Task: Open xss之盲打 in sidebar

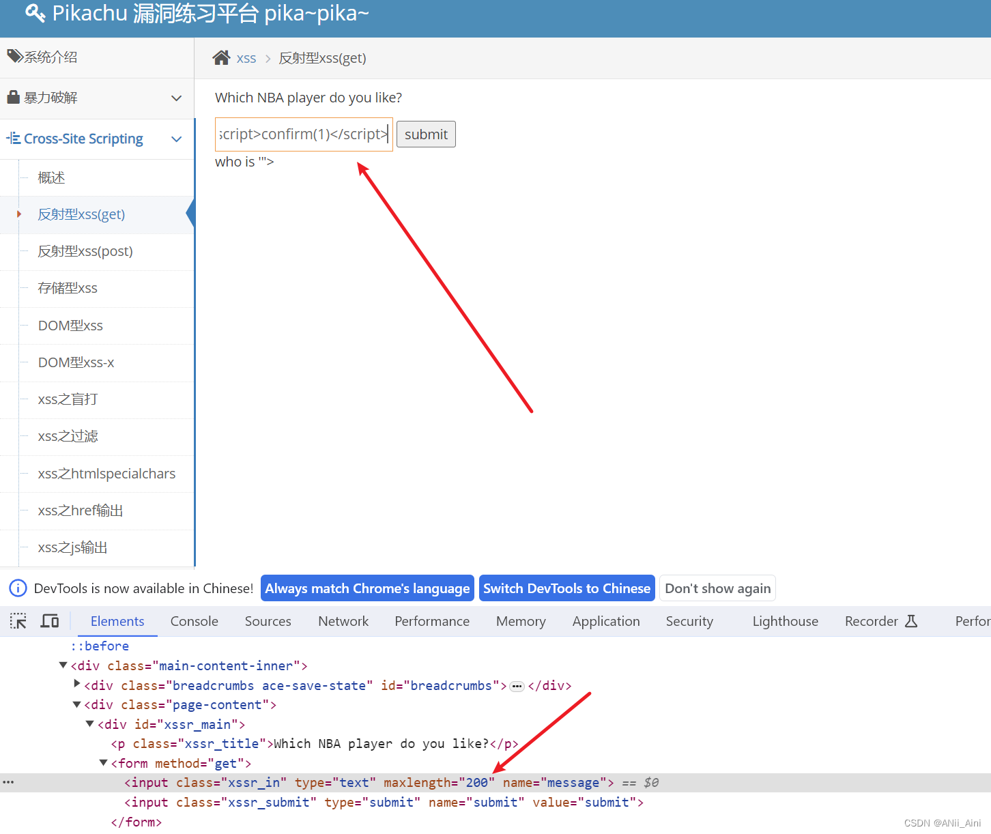Action: tap(97, 399)
